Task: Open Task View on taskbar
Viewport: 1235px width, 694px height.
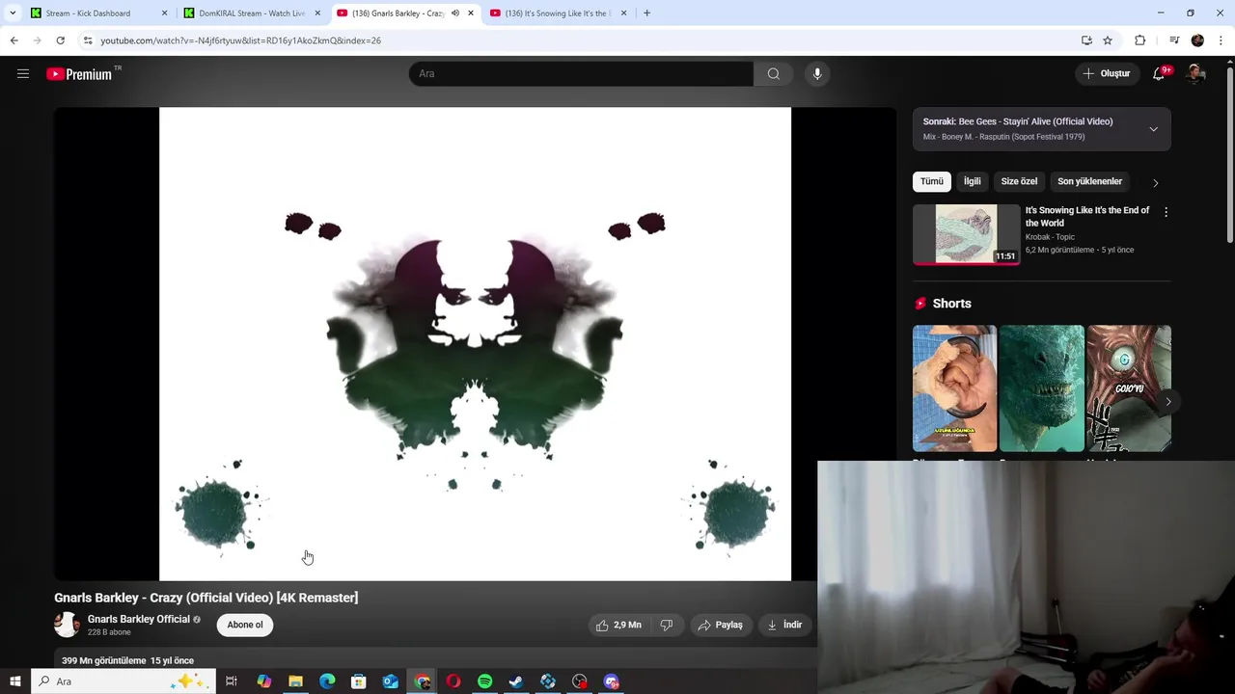Action: pos(232,681)
